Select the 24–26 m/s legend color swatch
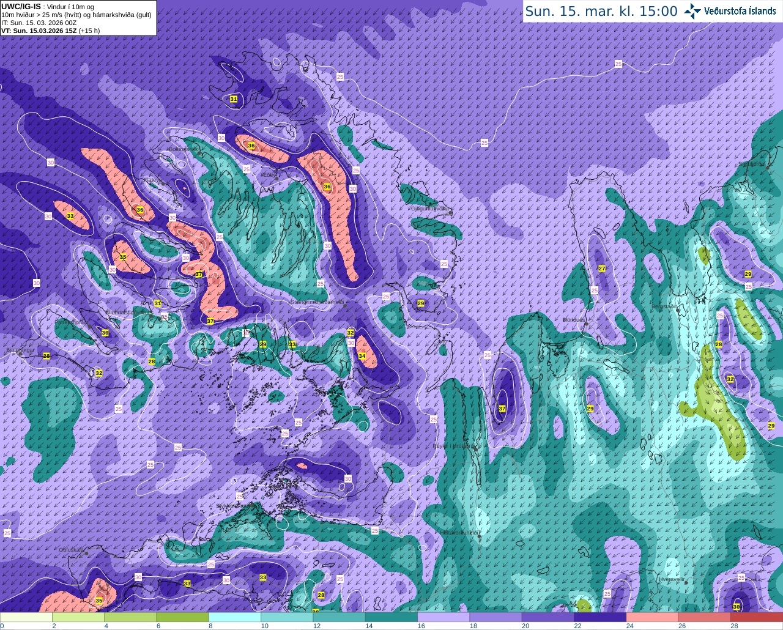This screenshot has width=783, height=630. point(652,617)
